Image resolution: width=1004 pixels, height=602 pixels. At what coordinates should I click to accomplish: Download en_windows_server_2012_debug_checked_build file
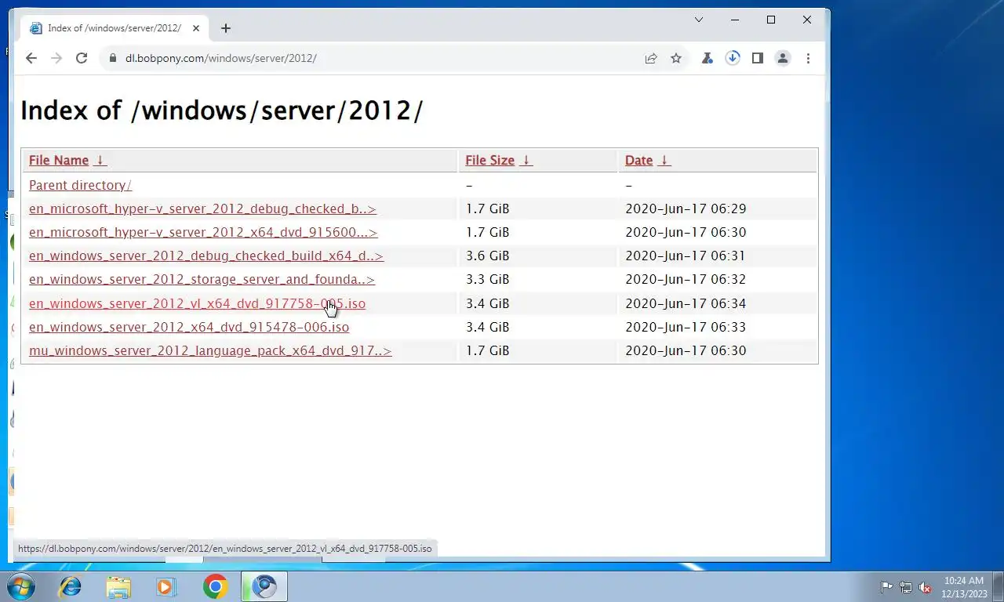tap(206, 256)
